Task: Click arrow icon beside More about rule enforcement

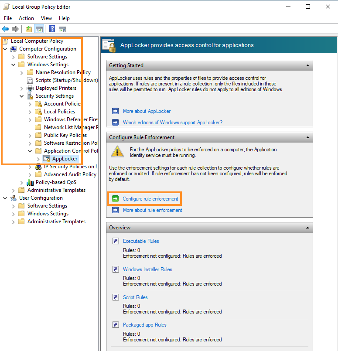Action: tap(115, 210)
